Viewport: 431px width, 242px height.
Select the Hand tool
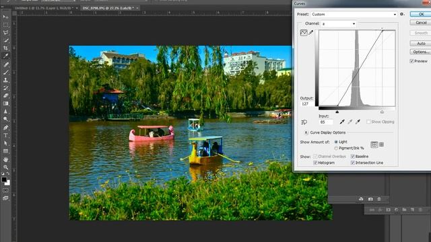[x=5, y=159]
